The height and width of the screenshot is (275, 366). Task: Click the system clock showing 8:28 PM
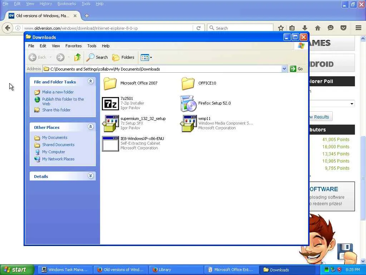tap(353, 270)
